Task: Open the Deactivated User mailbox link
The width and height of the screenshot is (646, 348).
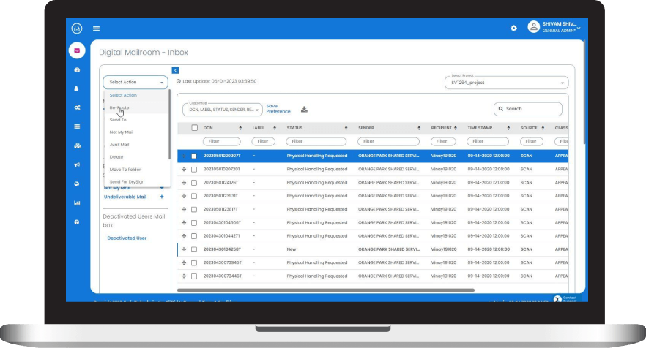Action: tap(127, 238)
